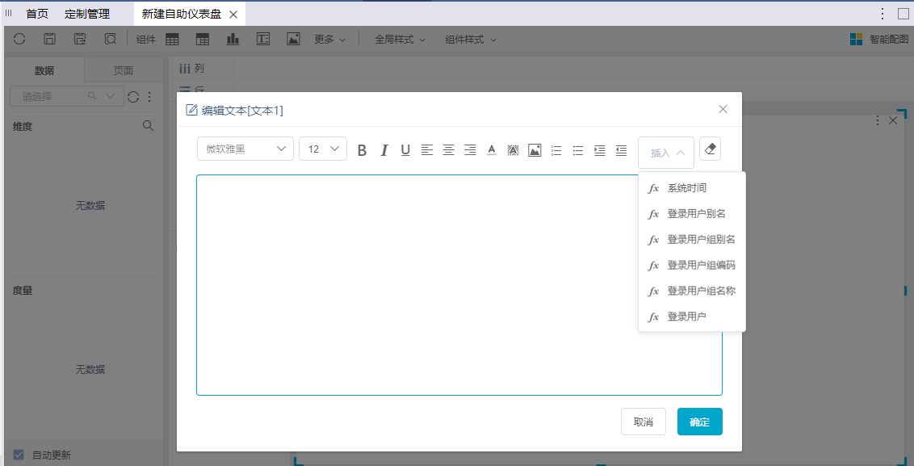Click the save-as icon in toolbar
This screenshot has height=466, width=914.
[x=80, y=39]
